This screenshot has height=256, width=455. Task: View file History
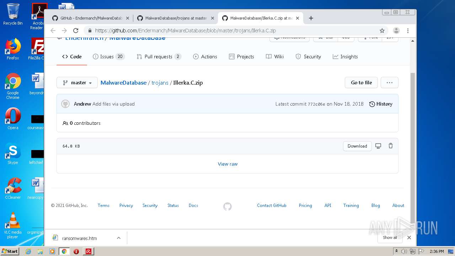point(381,104)
